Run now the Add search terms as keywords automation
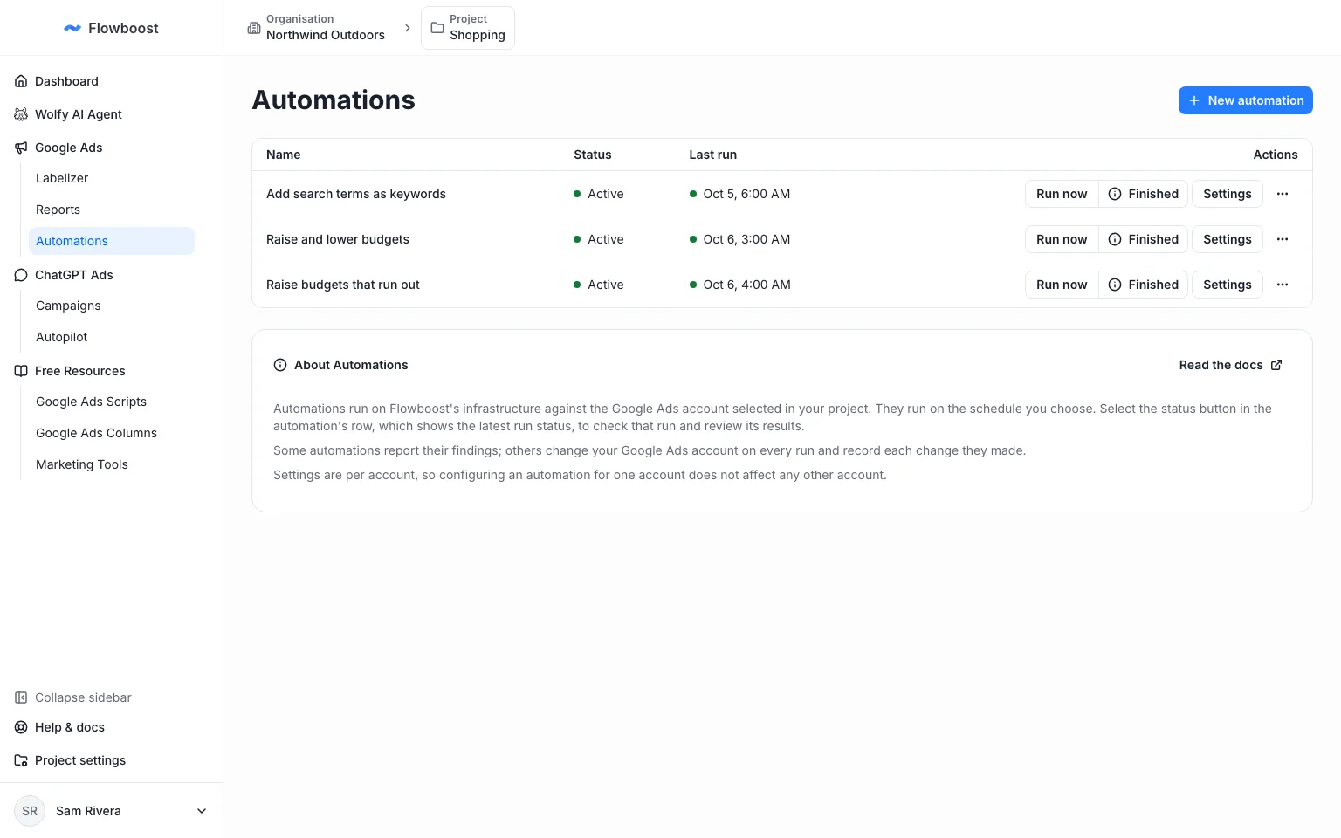 [x=1062, y=194]
